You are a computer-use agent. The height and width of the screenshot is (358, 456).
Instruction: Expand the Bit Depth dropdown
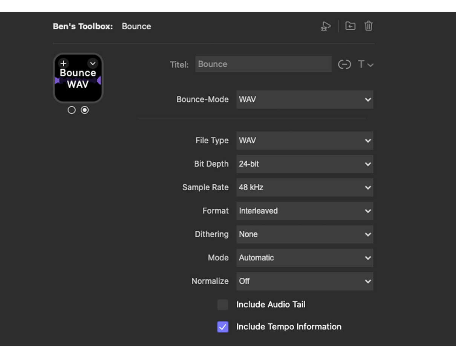(x=305, y=164)
